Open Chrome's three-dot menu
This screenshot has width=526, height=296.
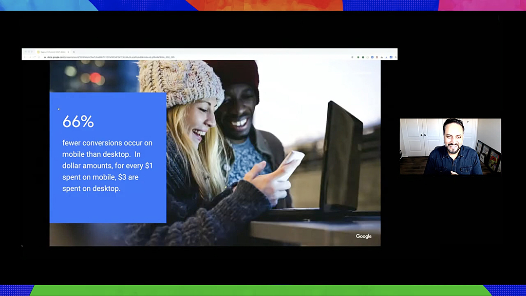(x=395, y=57)
